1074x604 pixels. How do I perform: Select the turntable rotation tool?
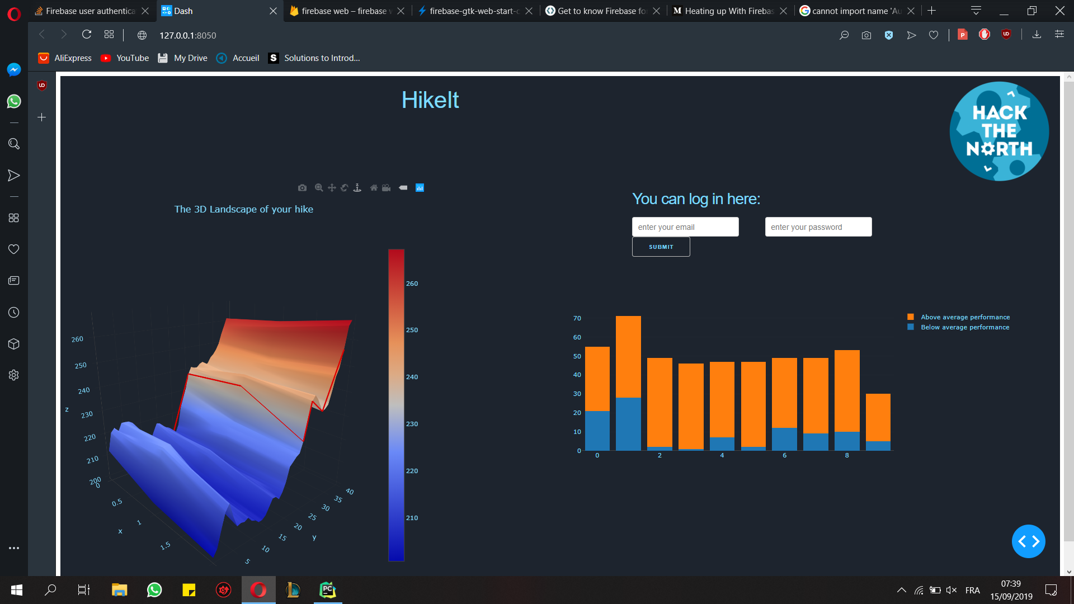point(357,188)
